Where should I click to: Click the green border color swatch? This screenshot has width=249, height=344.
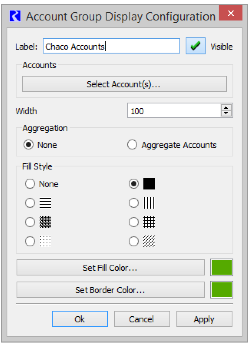click(x=221, y=290)
